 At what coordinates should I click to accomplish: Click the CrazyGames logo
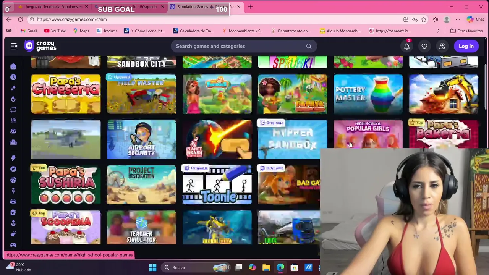point(40,46)
